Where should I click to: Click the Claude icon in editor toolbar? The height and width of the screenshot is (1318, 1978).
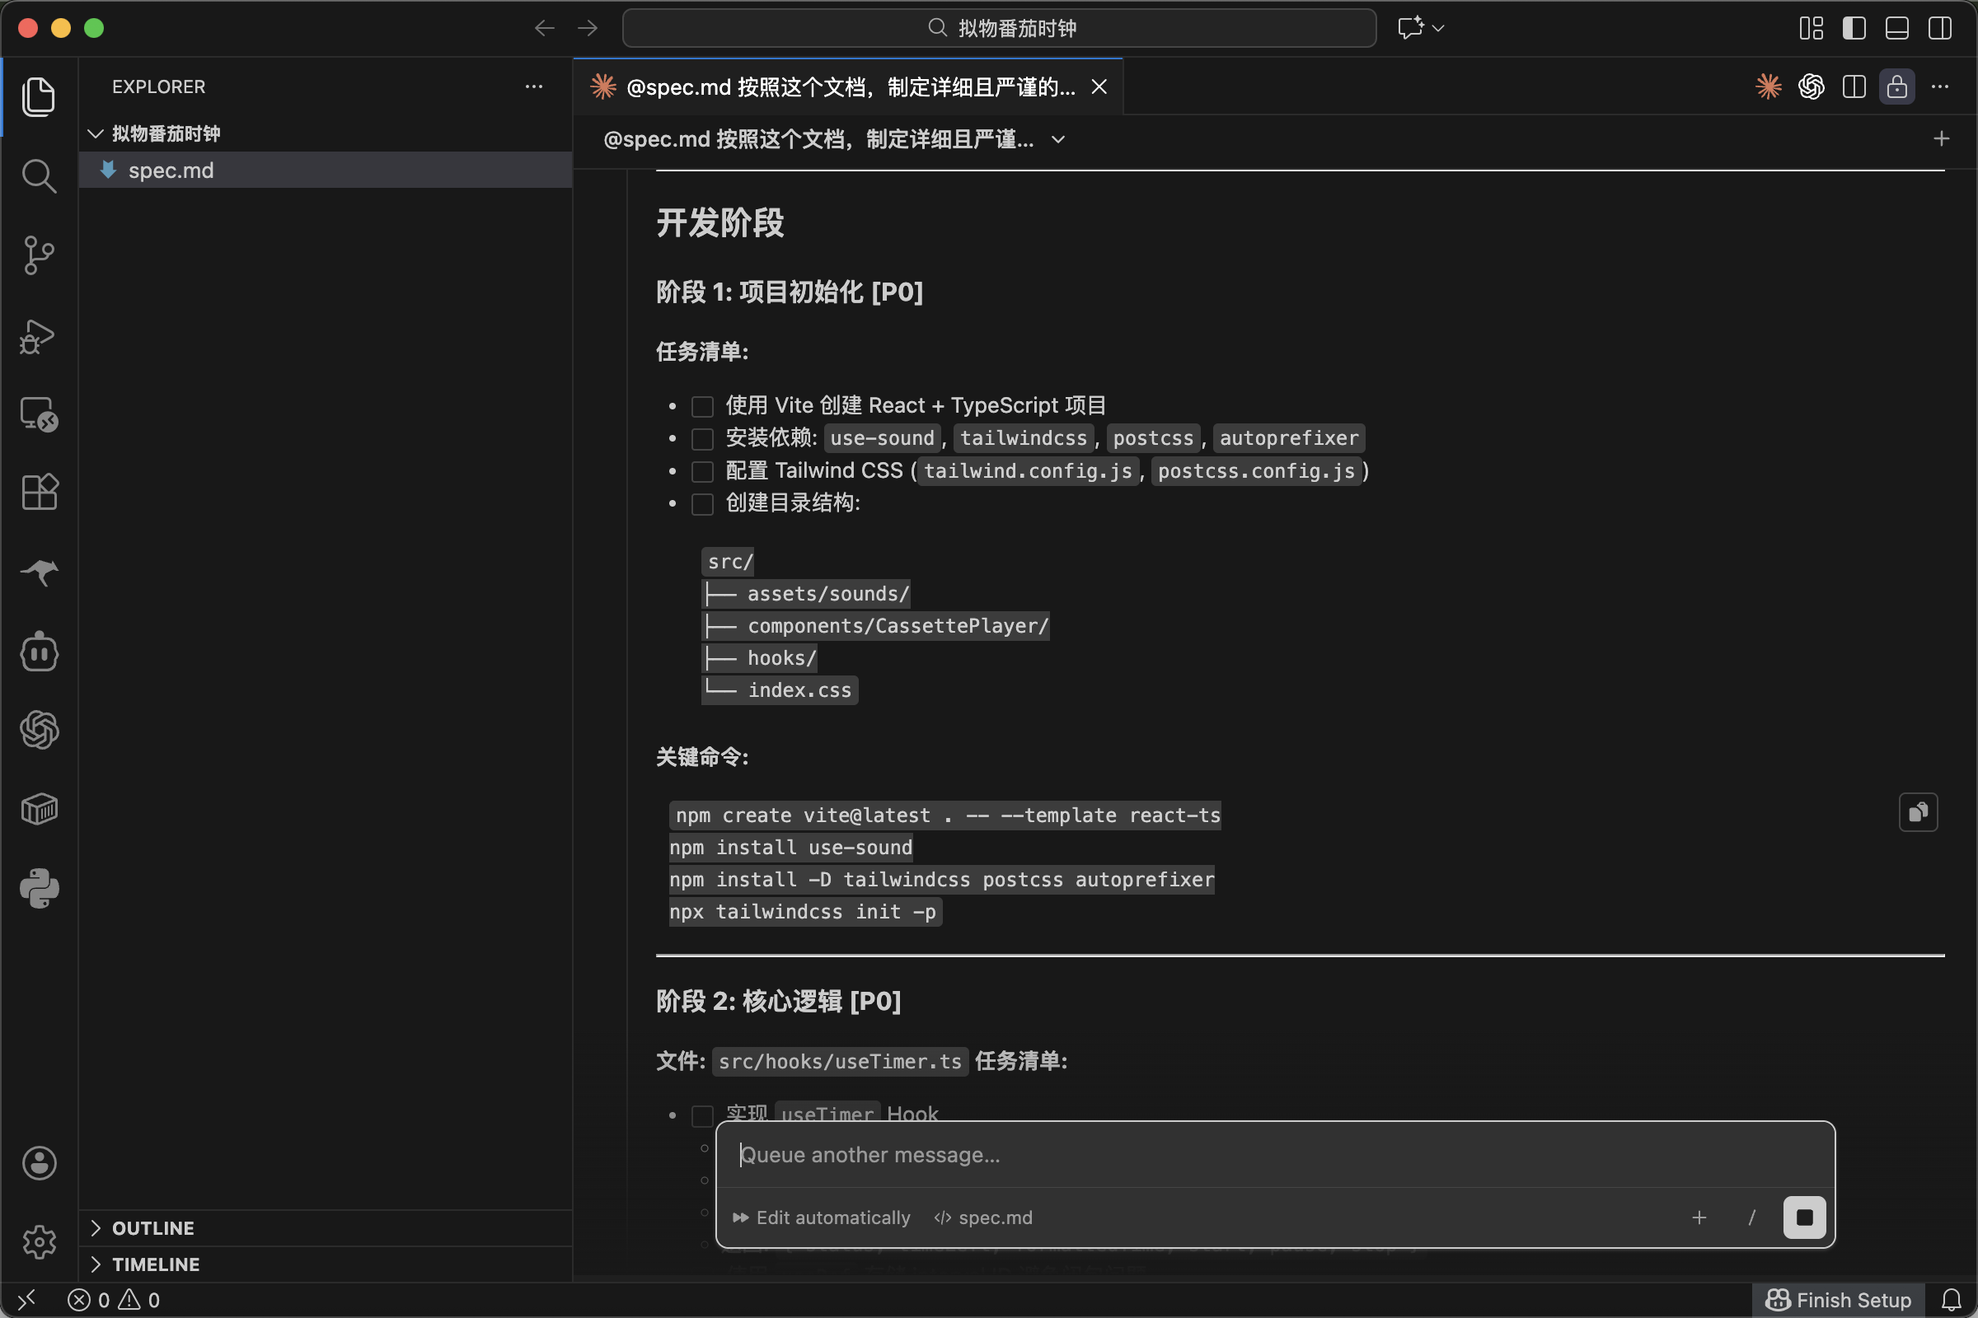[1769, 86]
